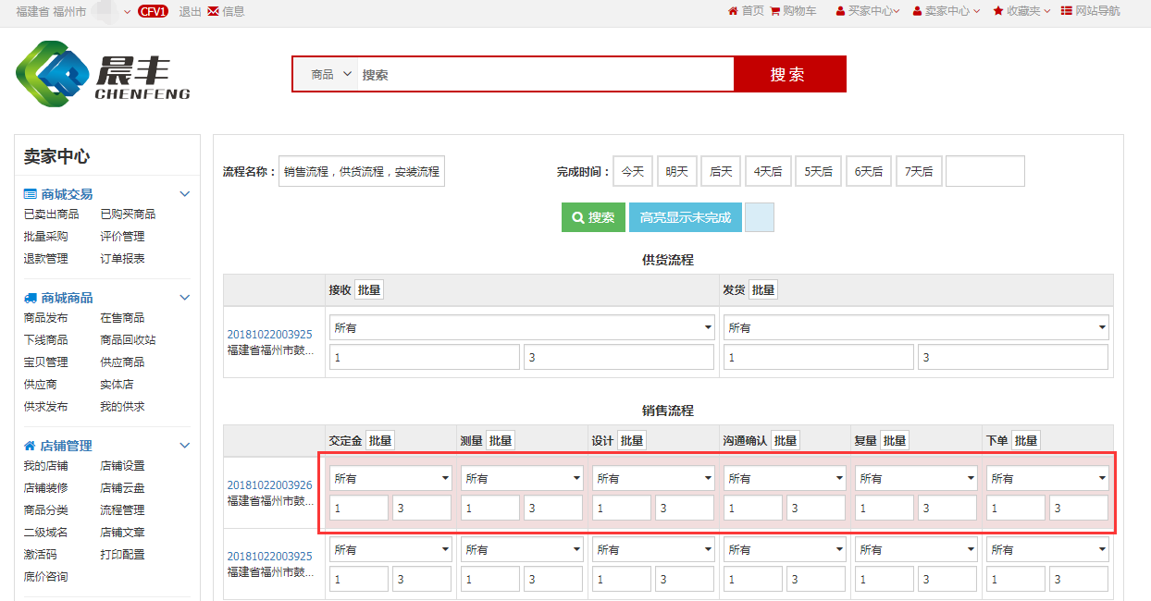Open the 所有 dropdown under 发货
This screenshot has width=1151, height=601.
click(x=917, y=327)
